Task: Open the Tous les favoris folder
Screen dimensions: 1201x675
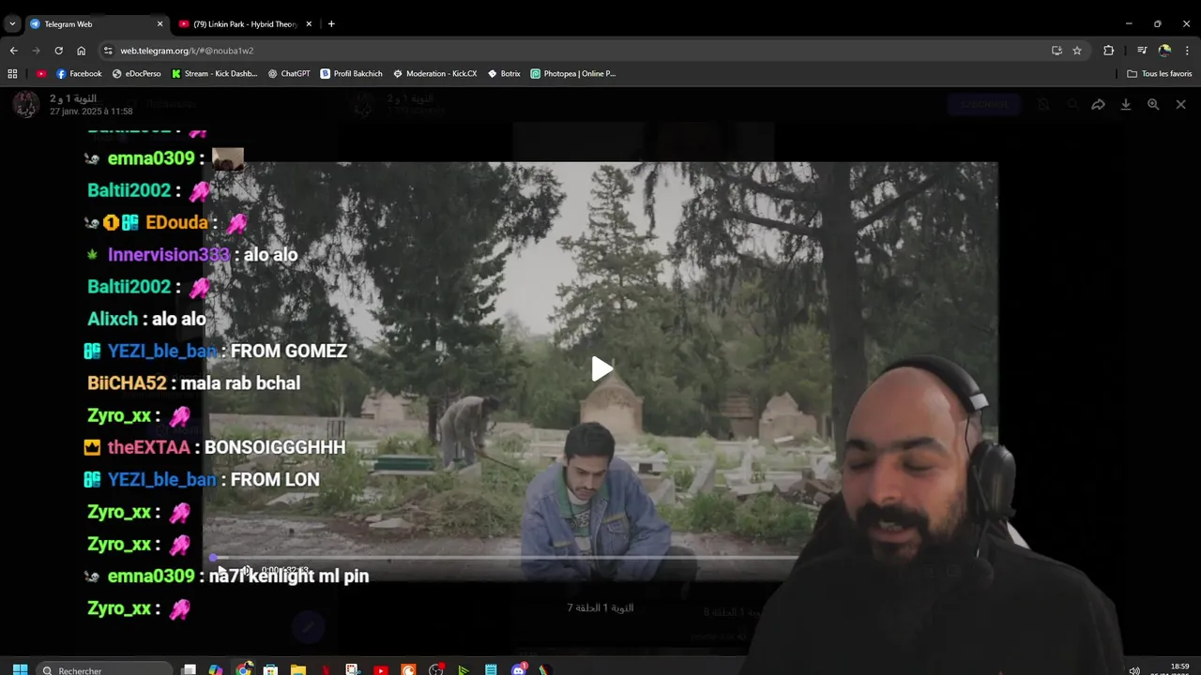Action: (x=1160, y=73)
